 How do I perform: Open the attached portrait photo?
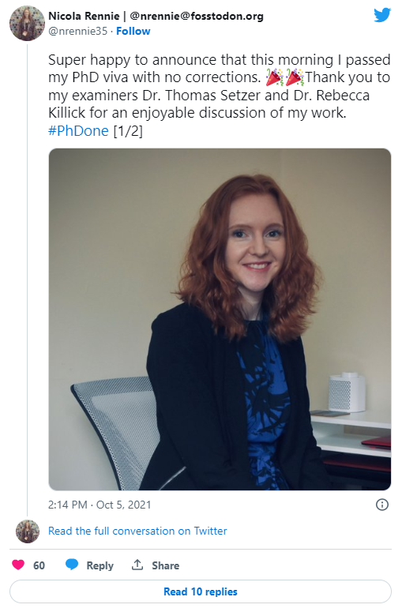tap(220, 319)
